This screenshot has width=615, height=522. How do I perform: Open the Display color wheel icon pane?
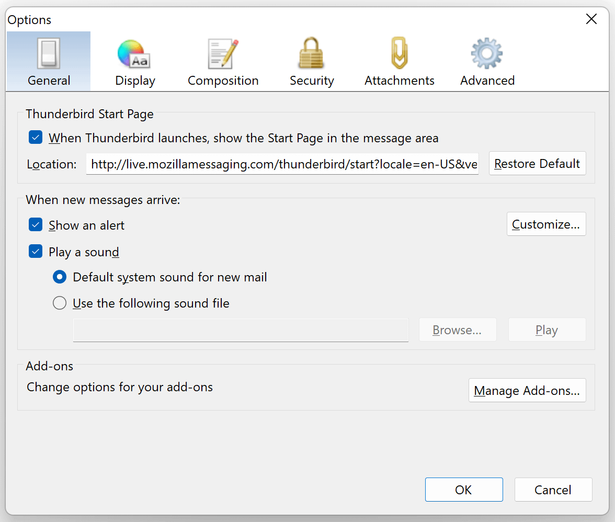135,54
